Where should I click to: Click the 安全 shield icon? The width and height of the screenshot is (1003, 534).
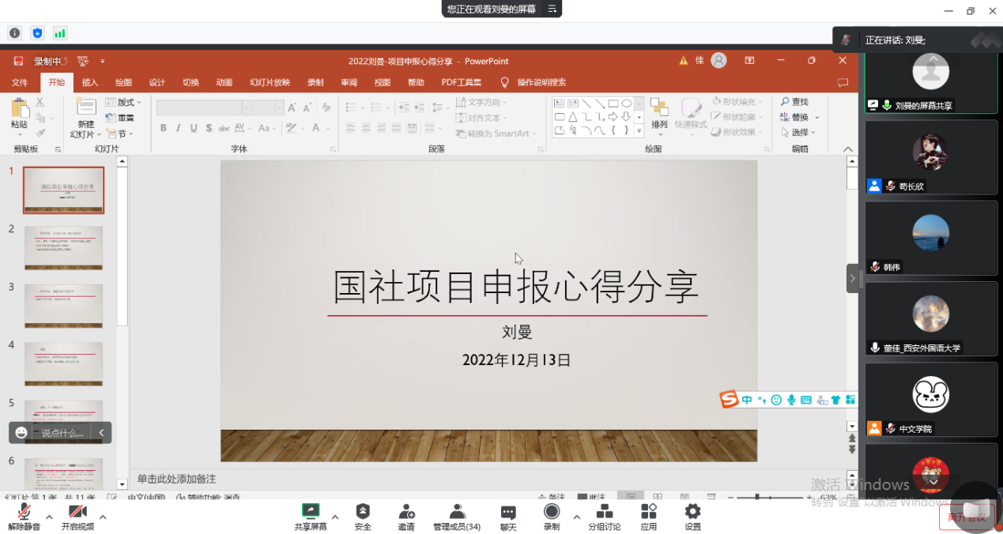(x=363, y=512)
